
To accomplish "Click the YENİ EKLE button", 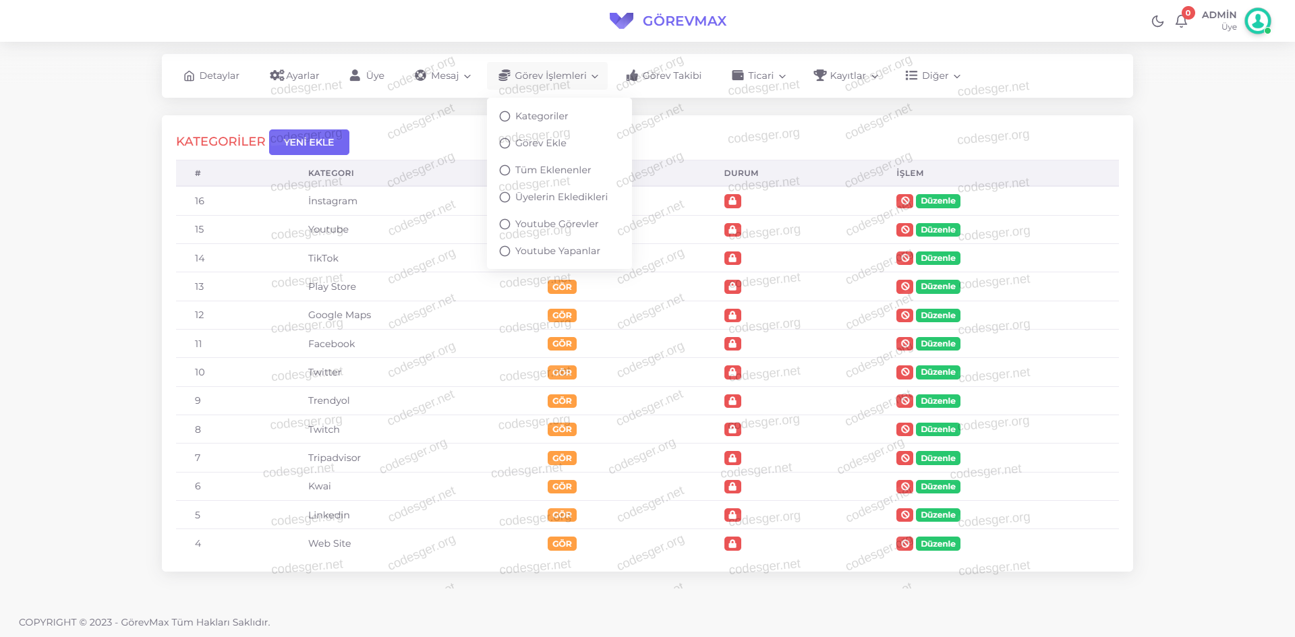I will coord(309,142).
